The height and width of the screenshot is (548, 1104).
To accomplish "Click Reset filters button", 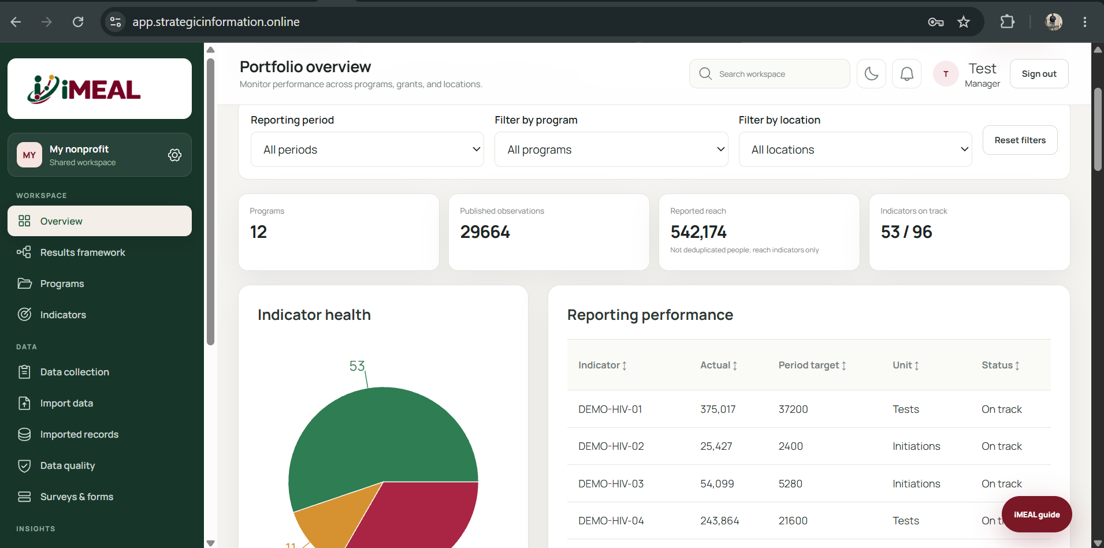I will [1020, 140].
